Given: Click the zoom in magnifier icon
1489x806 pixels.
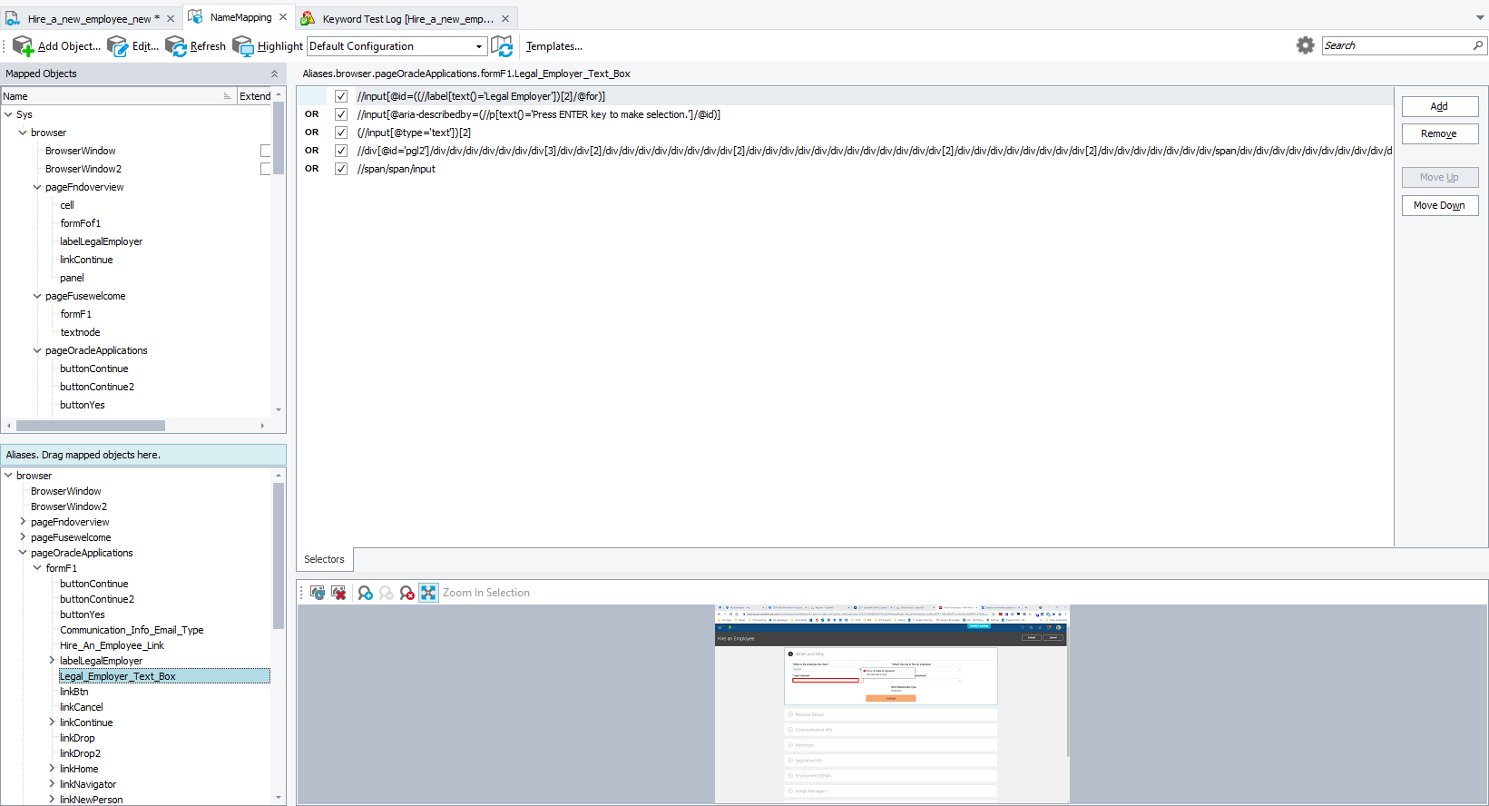Looking at the screenshot, I should click(x=365, y=593).
